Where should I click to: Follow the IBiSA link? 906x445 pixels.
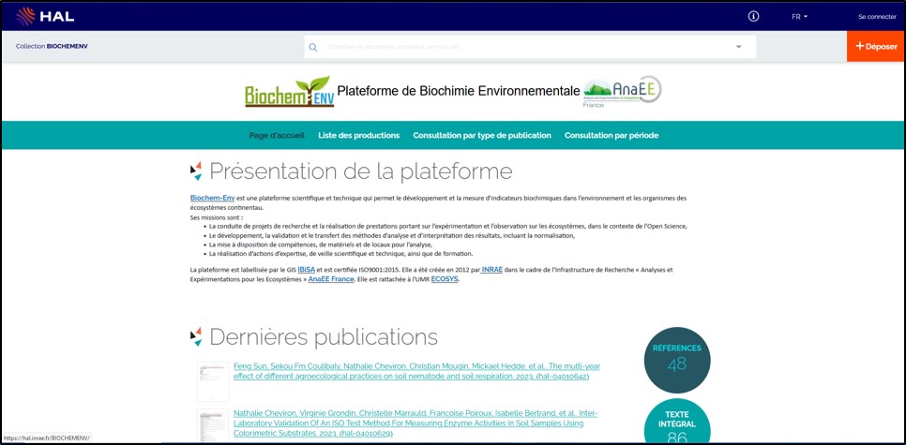click(x=307, y=270)
